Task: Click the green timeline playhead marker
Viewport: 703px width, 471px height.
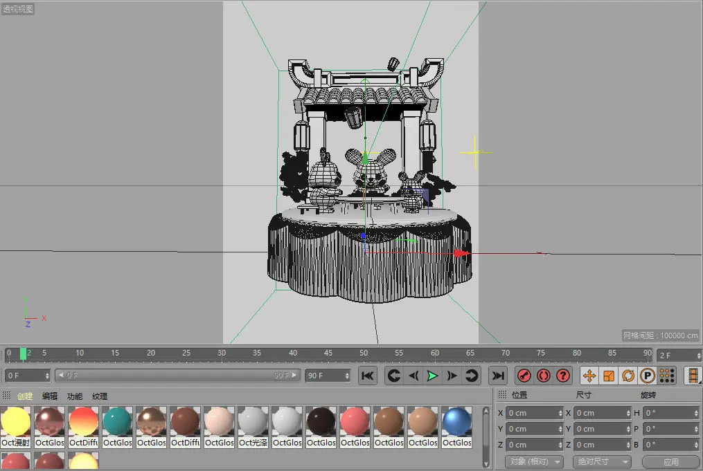Action: click(x=23, y=353)
